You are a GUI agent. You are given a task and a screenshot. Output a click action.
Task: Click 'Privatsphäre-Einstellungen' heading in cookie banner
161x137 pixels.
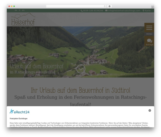[18, 119]
